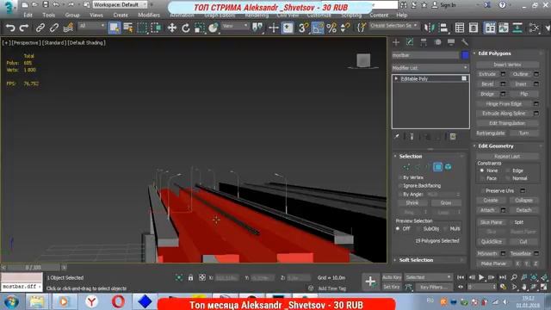The width and height of the screenshot is (551, 310).
Task: Toggle the Angle Snap button
Action: click(x=318, y=28)
